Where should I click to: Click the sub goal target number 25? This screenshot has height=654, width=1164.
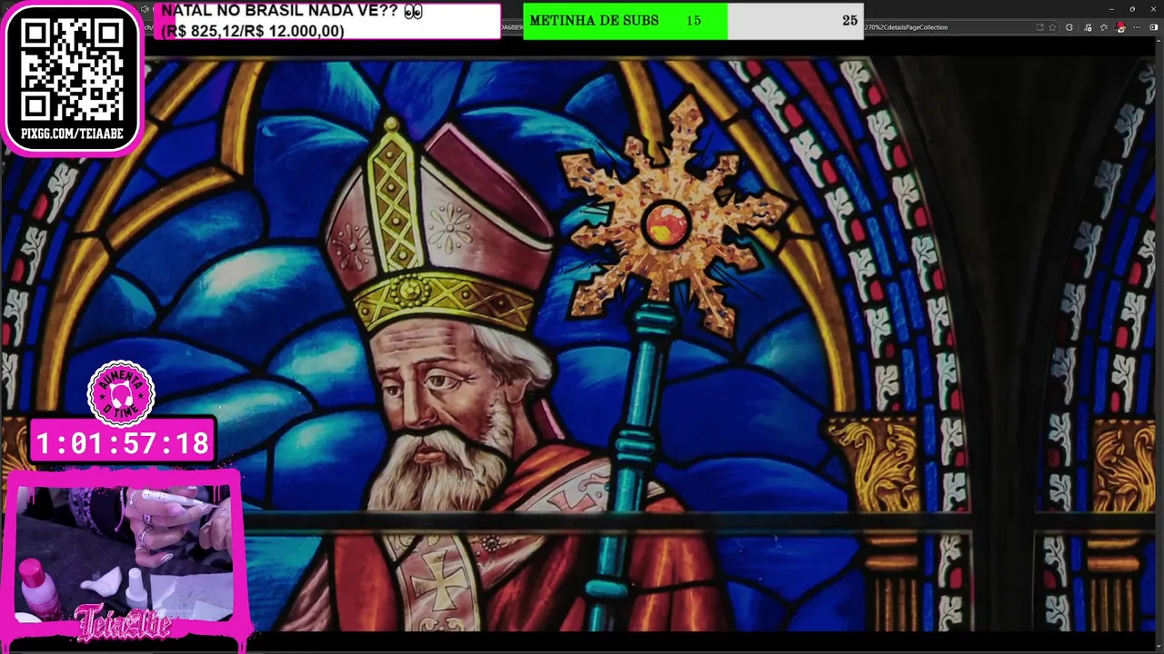tap(849, 21)
